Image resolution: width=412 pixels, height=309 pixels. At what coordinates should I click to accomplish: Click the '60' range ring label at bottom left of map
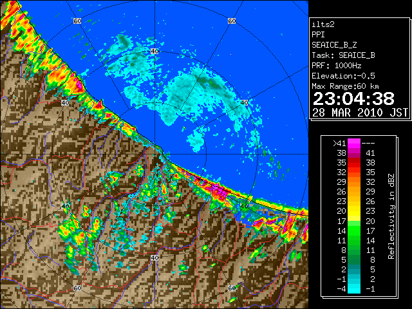point(77,288)
